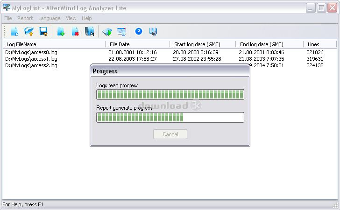Save the log list with floppy icon
This screenshot has width=340, height=210.
pyautogui.click(x=43, y=32)
